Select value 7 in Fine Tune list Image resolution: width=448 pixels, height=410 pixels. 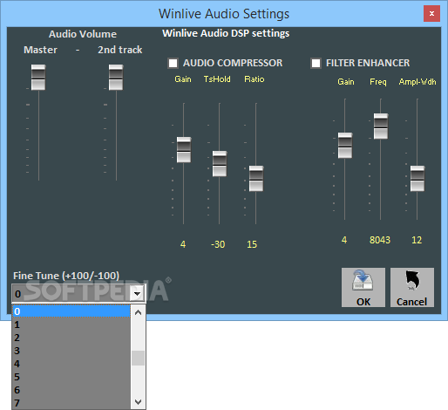(x=71, y=403)
